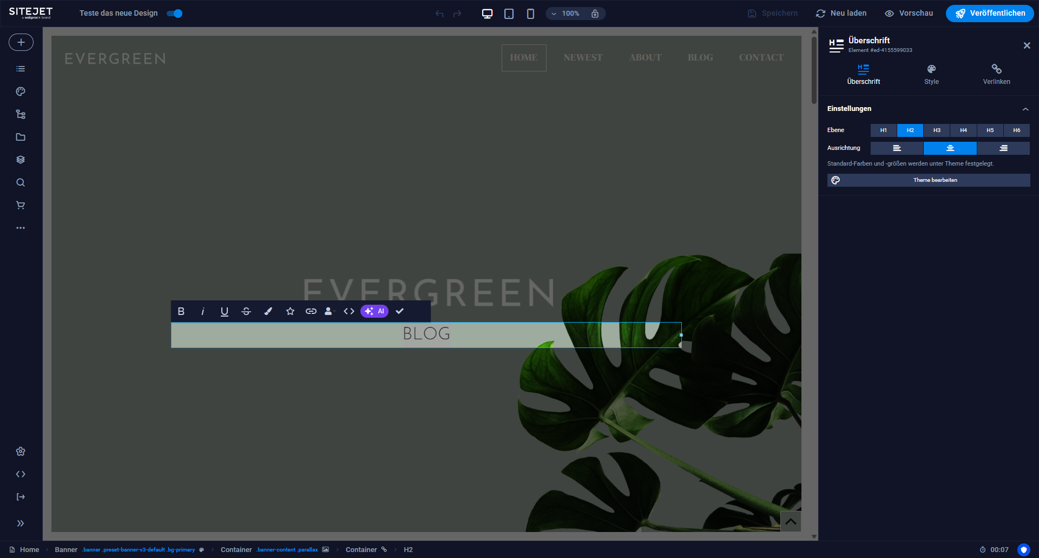Insert a link via the chain icon
The image size is (1039, 558).
[x=311, y=311]
